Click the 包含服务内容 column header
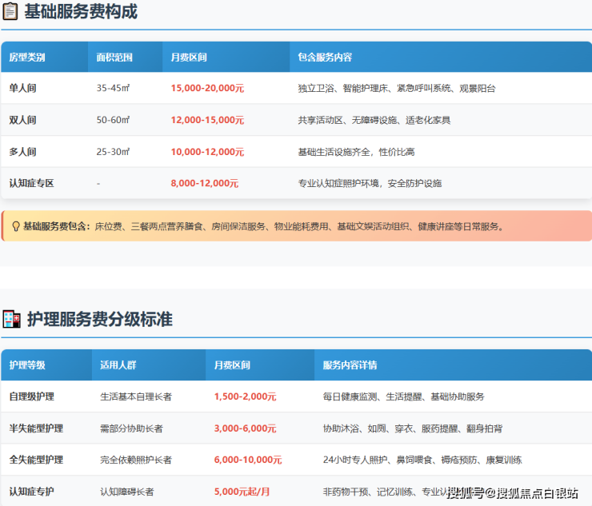The image size is (592, 506). point(325,58)
